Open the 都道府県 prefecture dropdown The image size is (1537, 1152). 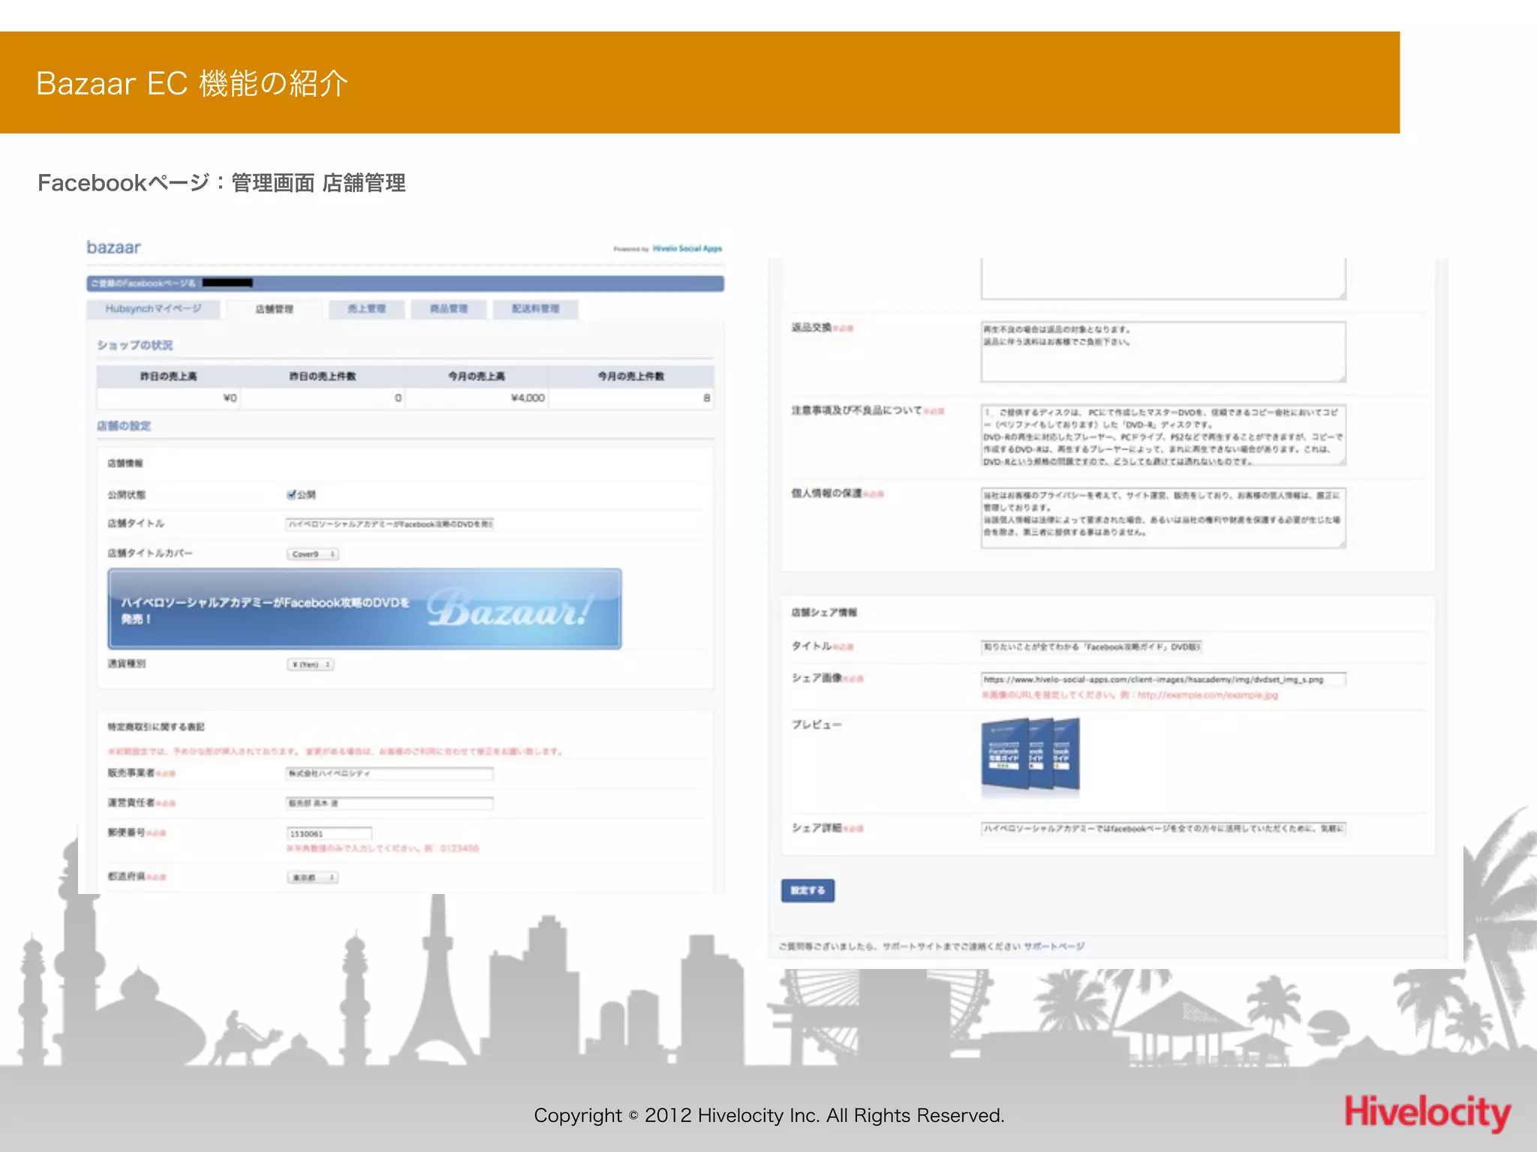pos(312,877)
